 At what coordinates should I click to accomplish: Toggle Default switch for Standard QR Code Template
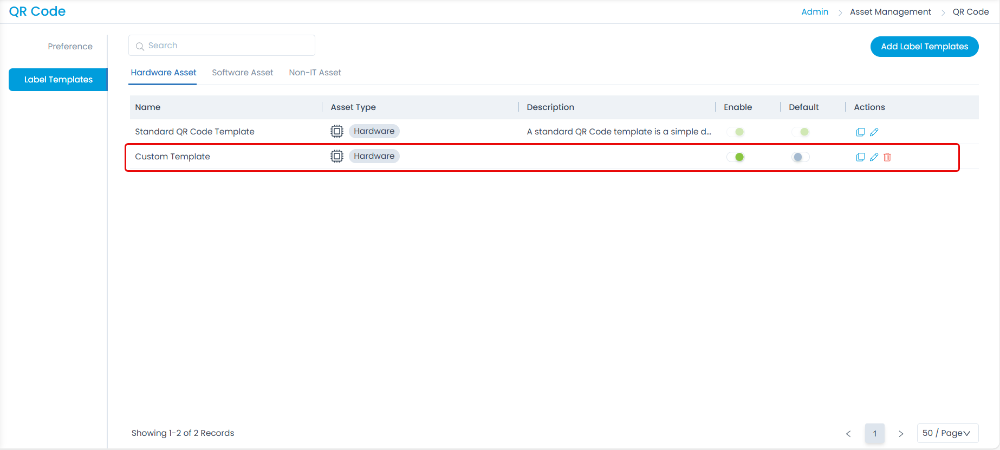click(x=800, y=132)
